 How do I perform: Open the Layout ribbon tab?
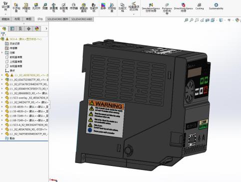(17, 19)
